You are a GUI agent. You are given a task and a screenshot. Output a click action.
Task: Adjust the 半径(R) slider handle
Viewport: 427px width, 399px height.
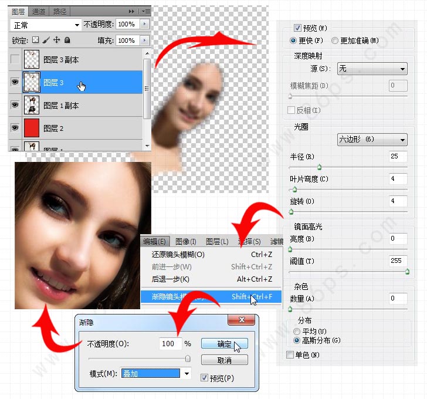coord(320,167)
